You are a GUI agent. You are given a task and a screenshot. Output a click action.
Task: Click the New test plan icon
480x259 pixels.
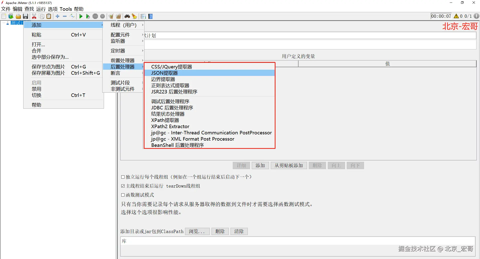4,16
